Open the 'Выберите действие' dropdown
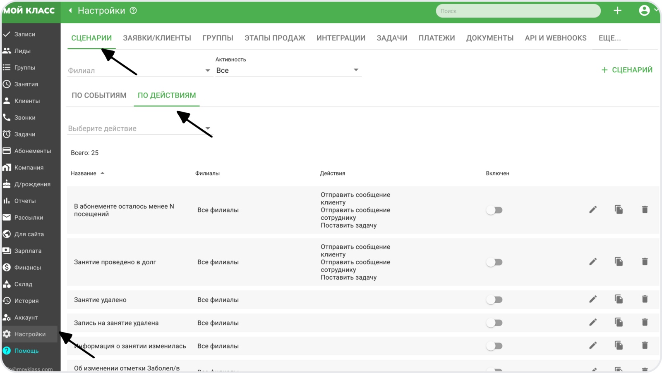This screenshot has height=373, width=662. point(139,128)
